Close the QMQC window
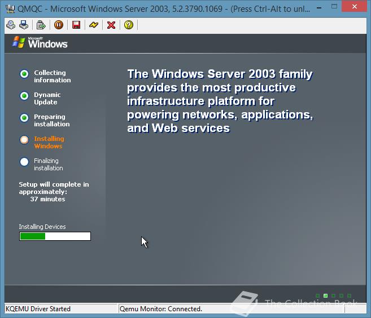The height and width of the screenshot is (318, 371). [x=355, y=6]
